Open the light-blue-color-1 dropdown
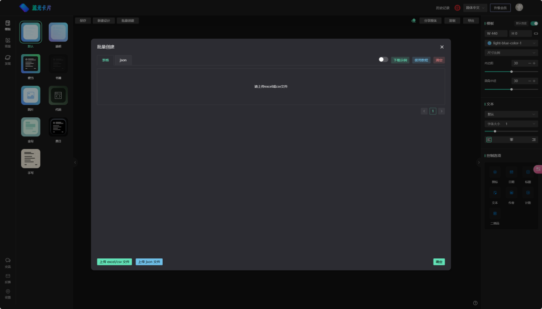 511,43
